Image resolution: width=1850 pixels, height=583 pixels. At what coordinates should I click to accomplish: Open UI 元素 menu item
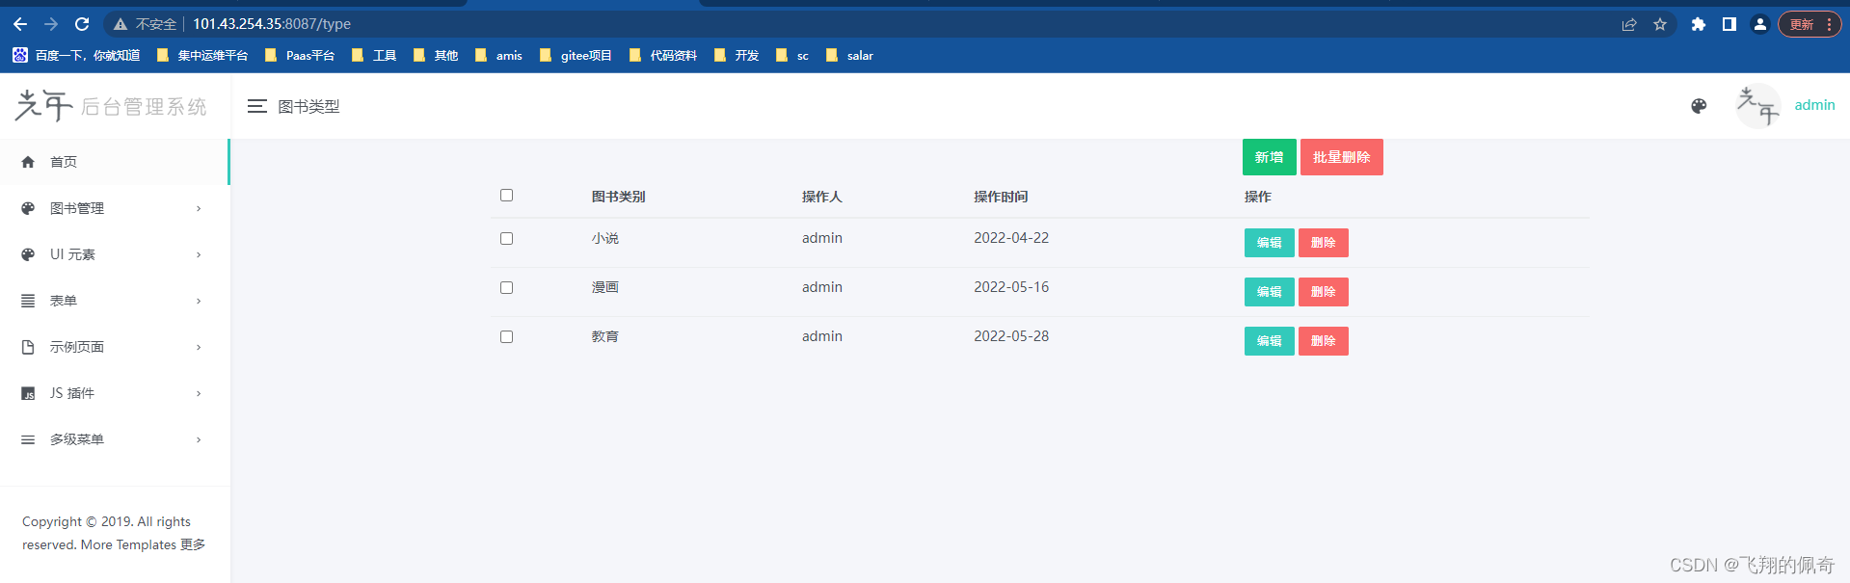tap(114, 254)
